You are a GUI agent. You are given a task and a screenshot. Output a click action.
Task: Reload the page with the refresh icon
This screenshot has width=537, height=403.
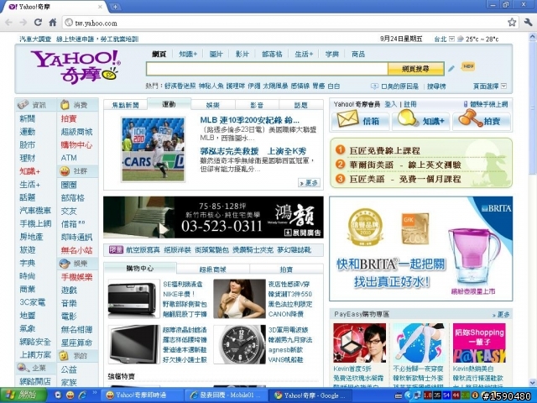pos(38,23)
